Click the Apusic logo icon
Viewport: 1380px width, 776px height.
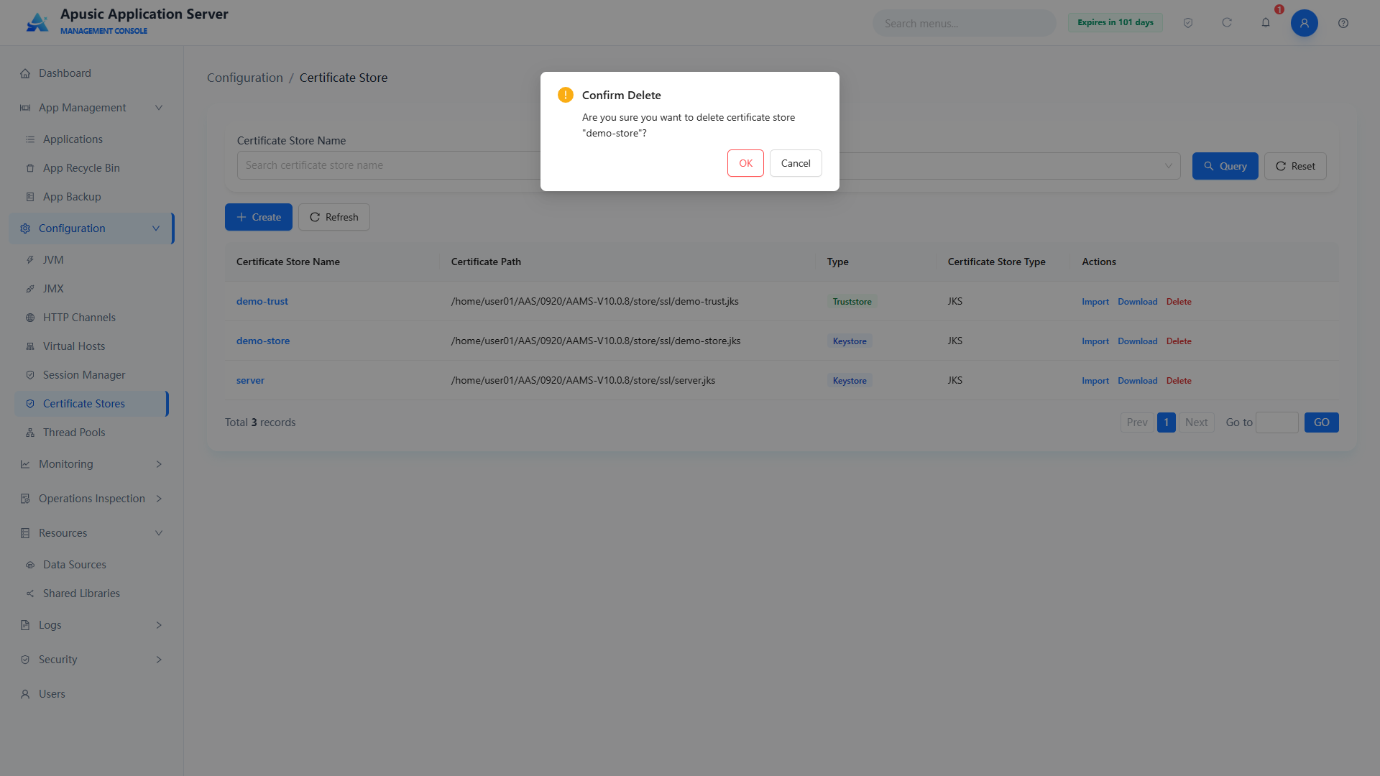pyautogui.click(x=37, y=22)
